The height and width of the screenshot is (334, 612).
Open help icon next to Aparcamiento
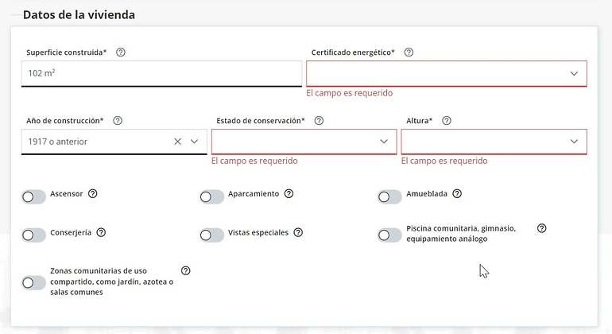pos(289,193)
